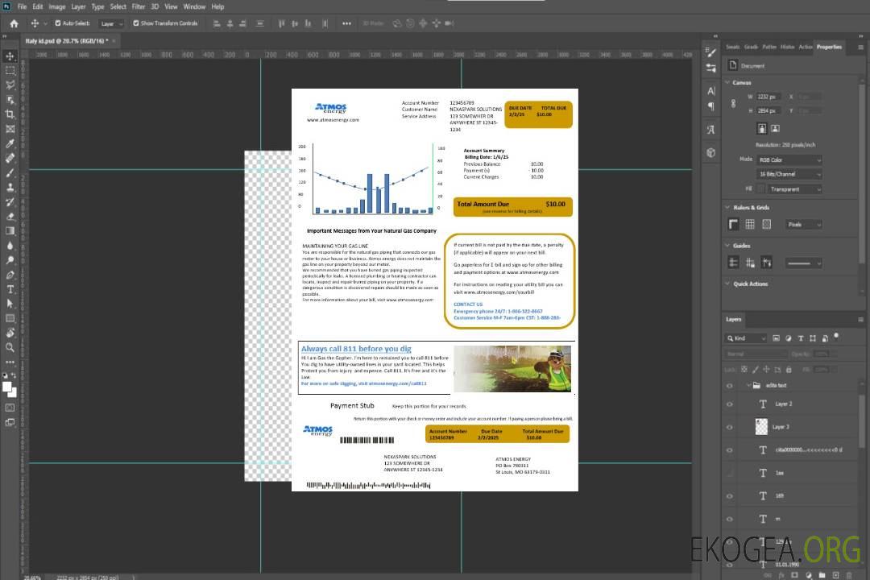Image resolution: width=870 pixels, height=580 pixels.
Task: Open the Pixels ruler units dropdown
Action: tap(804, 224)
